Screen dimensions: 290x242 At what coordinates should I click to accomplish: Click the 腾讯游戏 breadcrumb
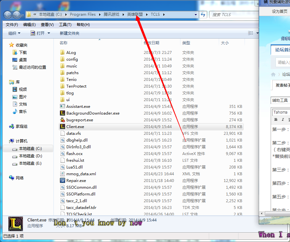[111, 14]
